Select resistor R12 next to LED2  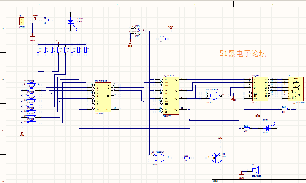pyautogui.click(x=247, y=128)
